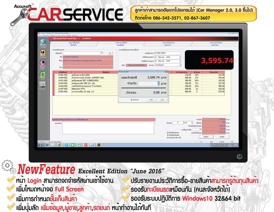Click the VAT percent field showing 7
The width and height of the screenshot is (274, 212).
click(x=196, y=129)
